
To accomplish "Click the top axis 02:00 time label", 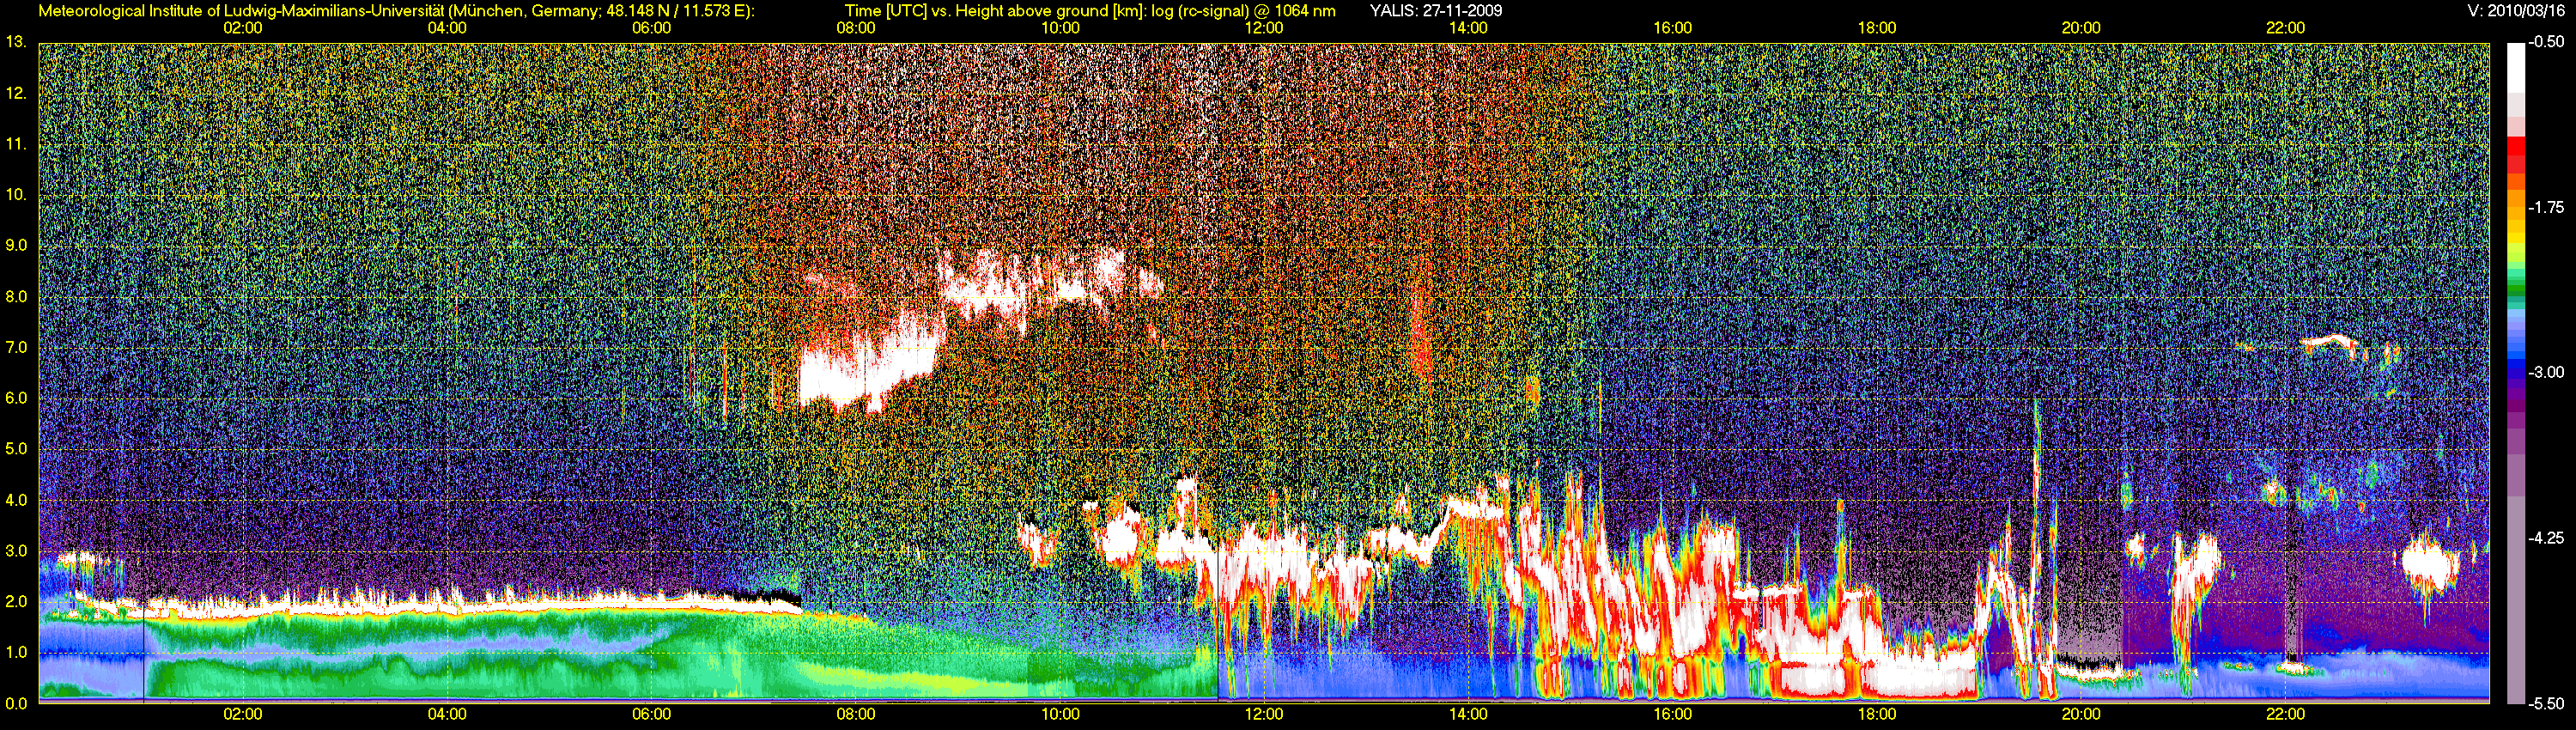I will (243, 28).
